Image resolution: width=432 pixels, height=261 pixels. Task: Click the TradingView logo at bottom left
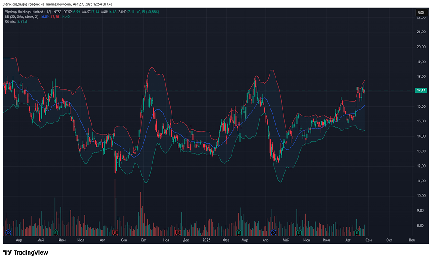coord(25,252)
